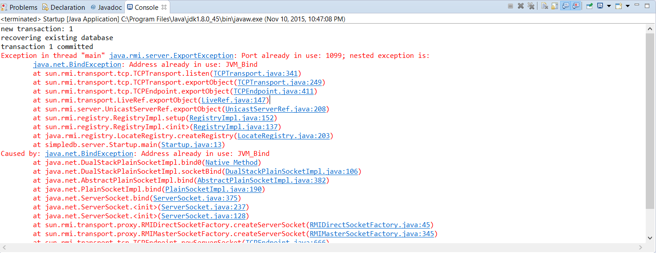Remove all terminated launches
Viewport: 656px width, 253px height.
click(531, 6)
